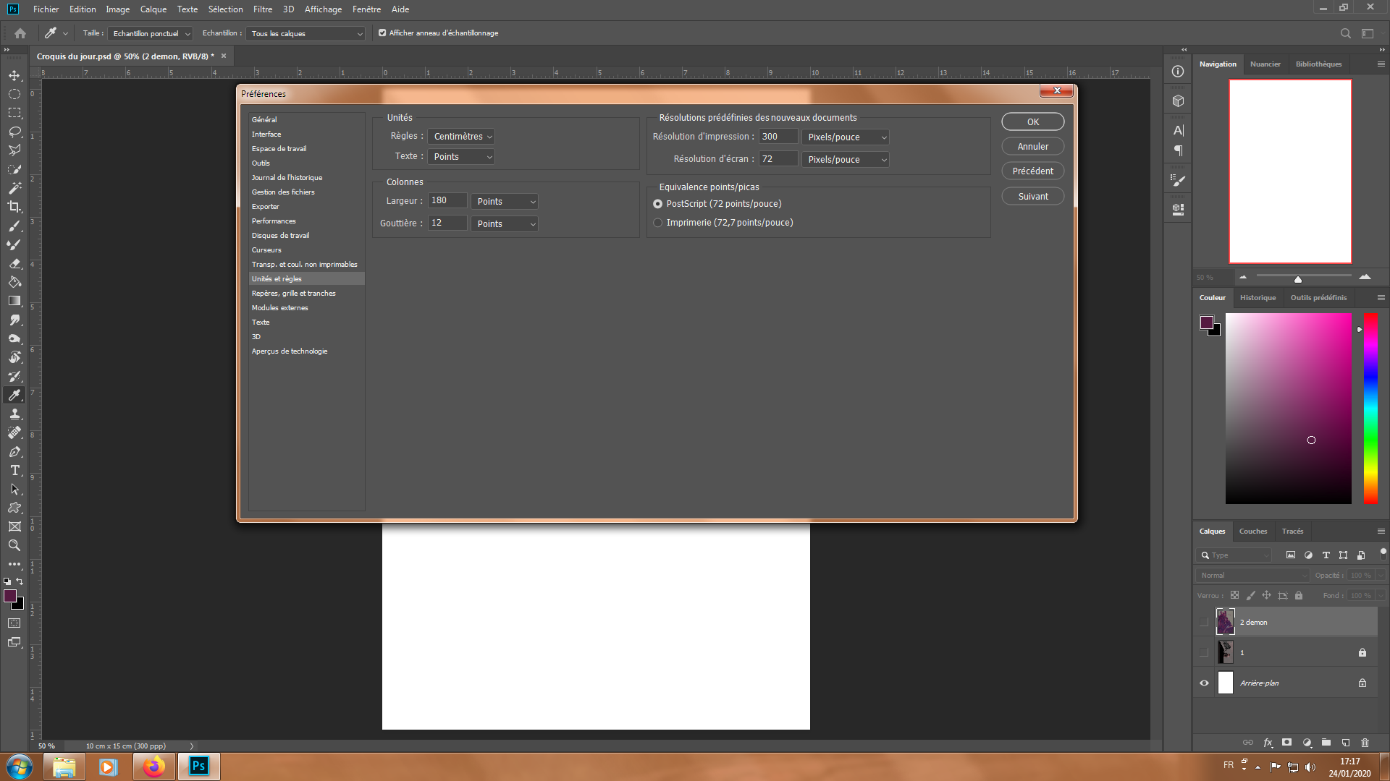Select Performances in the preferences list
This screenshot has height=781, width=1390.
[x=274, y=221]
